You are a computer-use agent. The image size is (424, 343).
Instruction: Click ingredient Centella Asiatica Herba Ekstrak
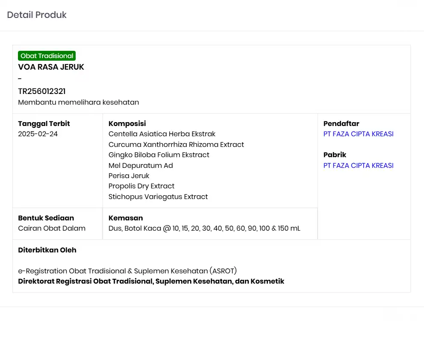click(162, 134)
